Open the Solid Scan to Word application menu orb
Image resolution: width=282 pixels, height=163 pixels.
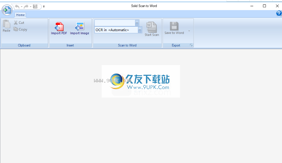7,10
